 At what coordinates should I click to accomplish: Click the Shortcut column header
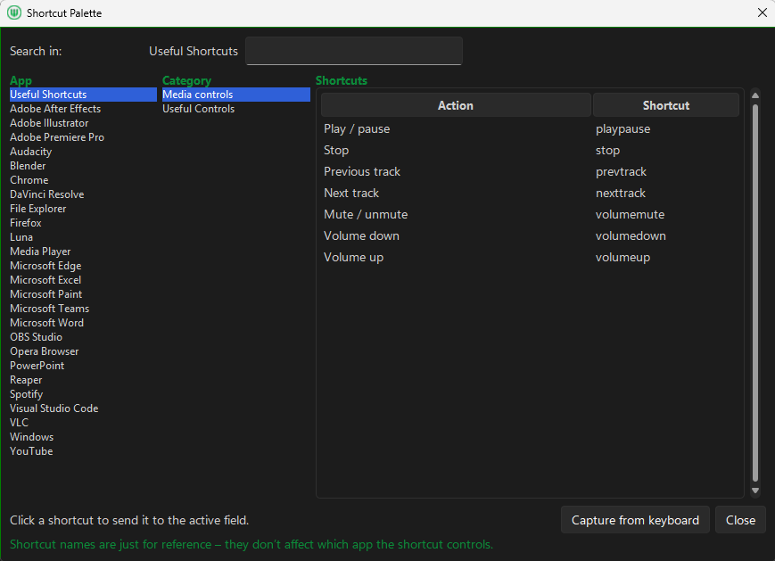pos(666,105)
